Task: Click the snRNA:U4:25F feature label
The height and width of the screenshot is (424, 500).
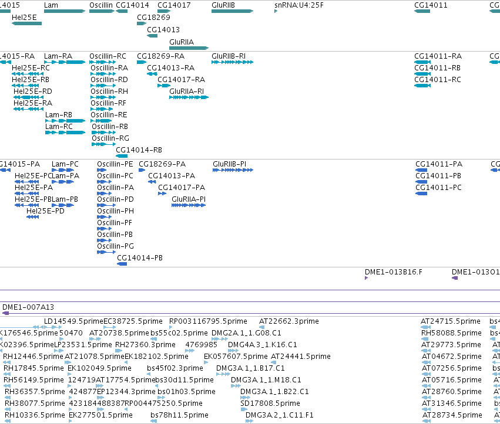Action: [299, 5]
